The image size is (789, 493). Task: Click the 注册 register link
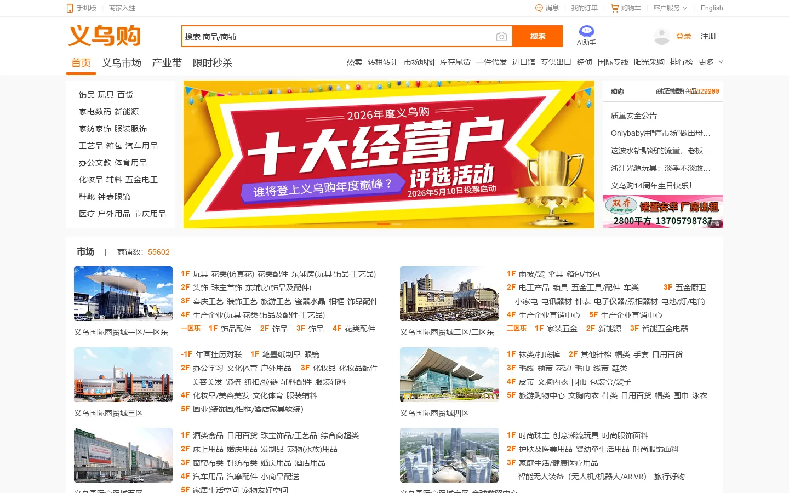pyautogui.click(x=708, y=36)
